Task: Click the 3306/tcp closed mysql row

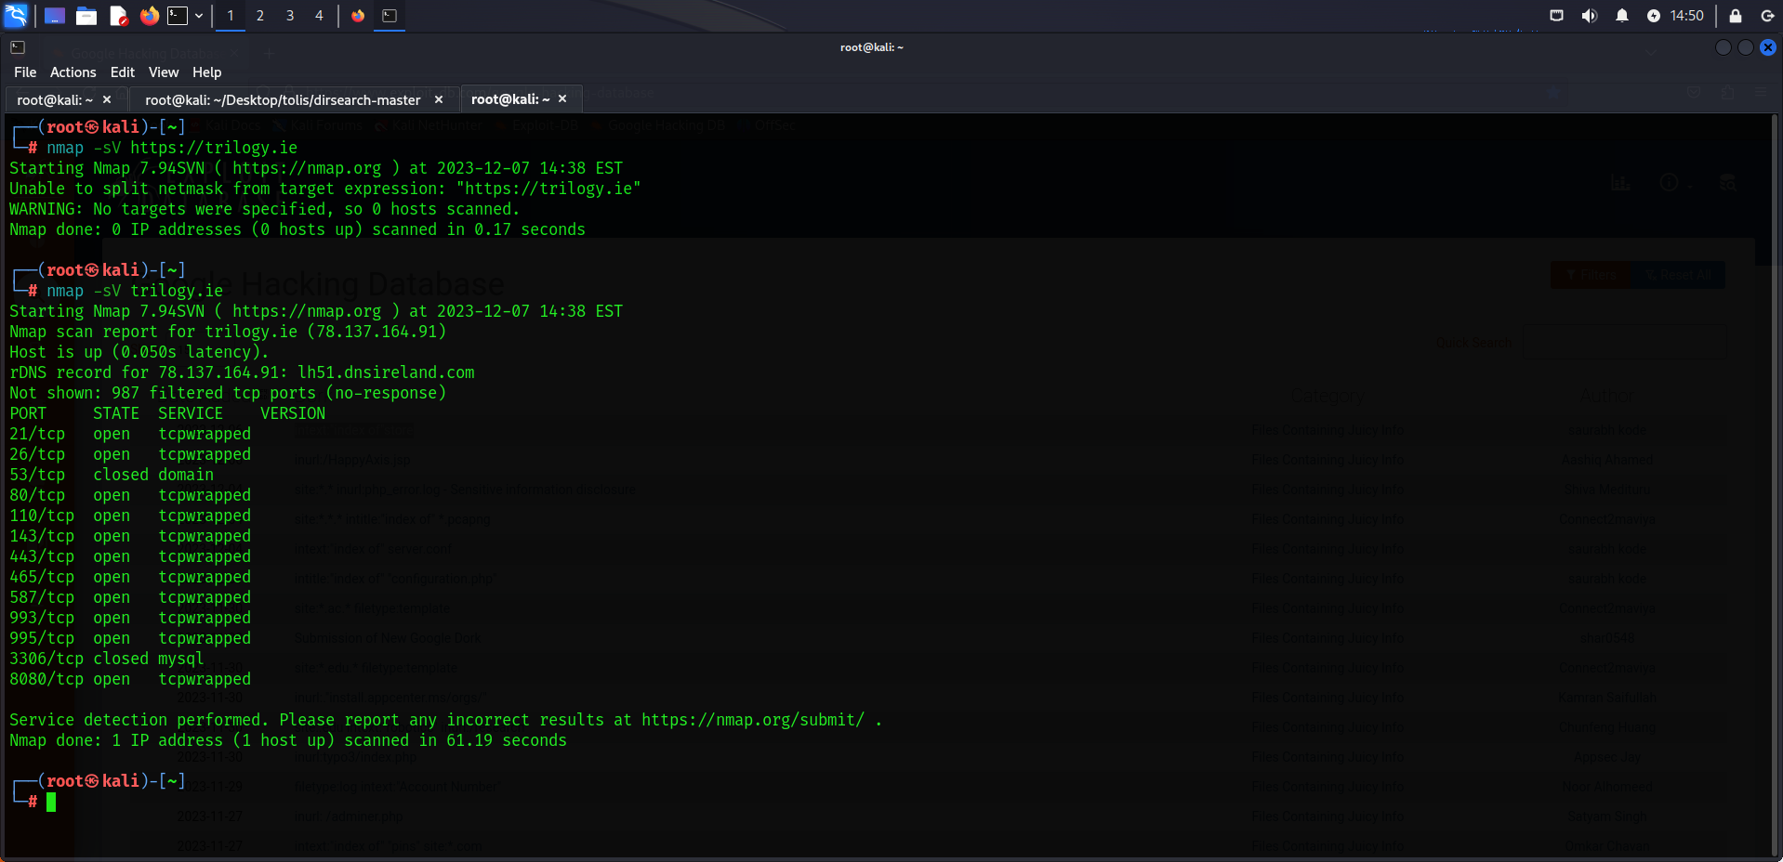Action: click(x=107, y=659)
